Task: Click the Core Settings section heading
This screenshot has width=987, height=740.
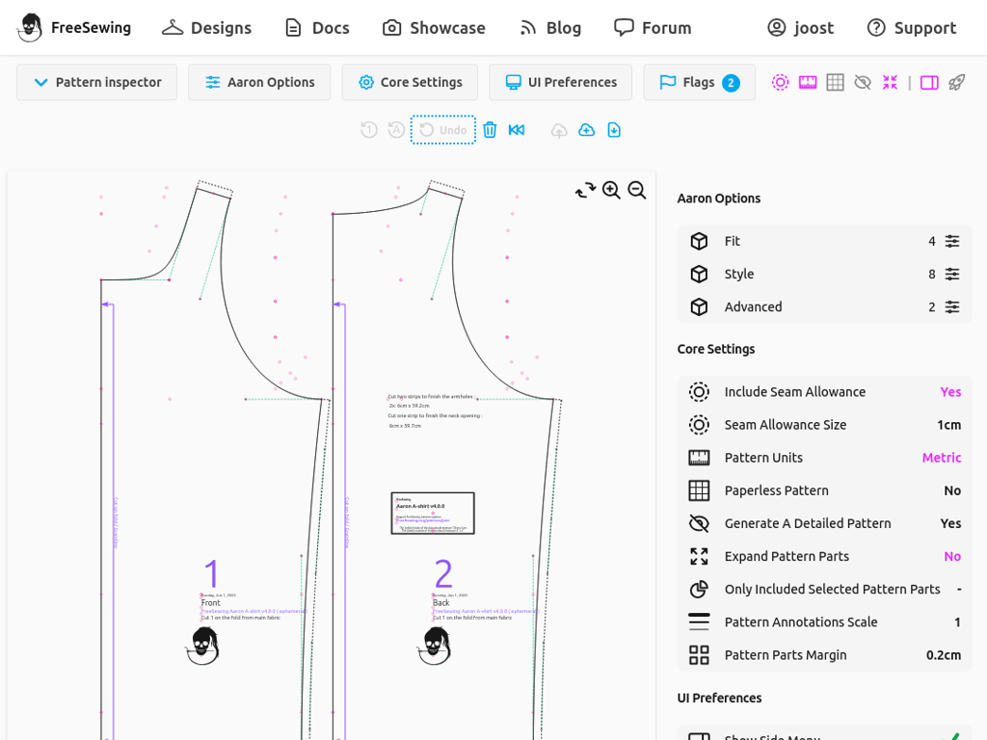Action: coord(716,349)
